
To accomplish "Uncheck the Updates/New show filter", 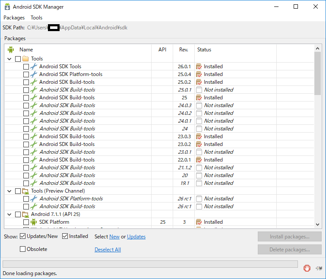I will 22,236.
